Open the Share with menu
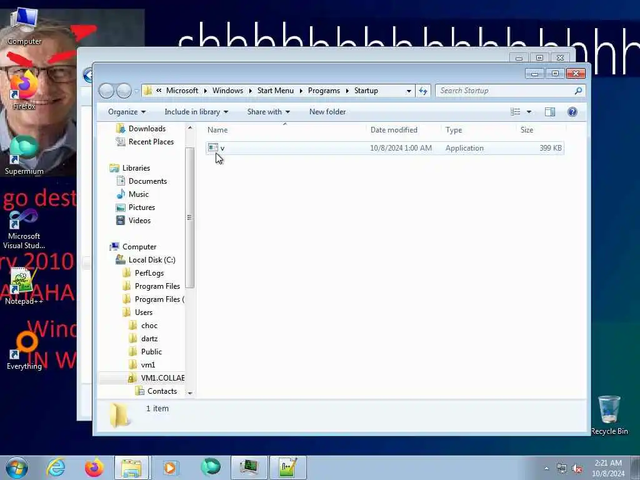Screen dimensions: 640x480 click(x=269, y=112)
